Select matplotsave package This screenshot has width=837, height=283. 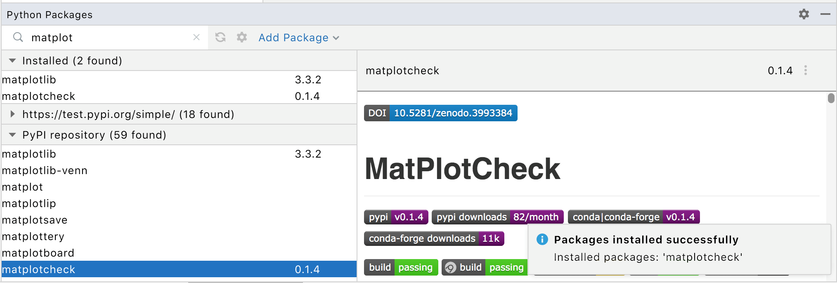(35, 220)
